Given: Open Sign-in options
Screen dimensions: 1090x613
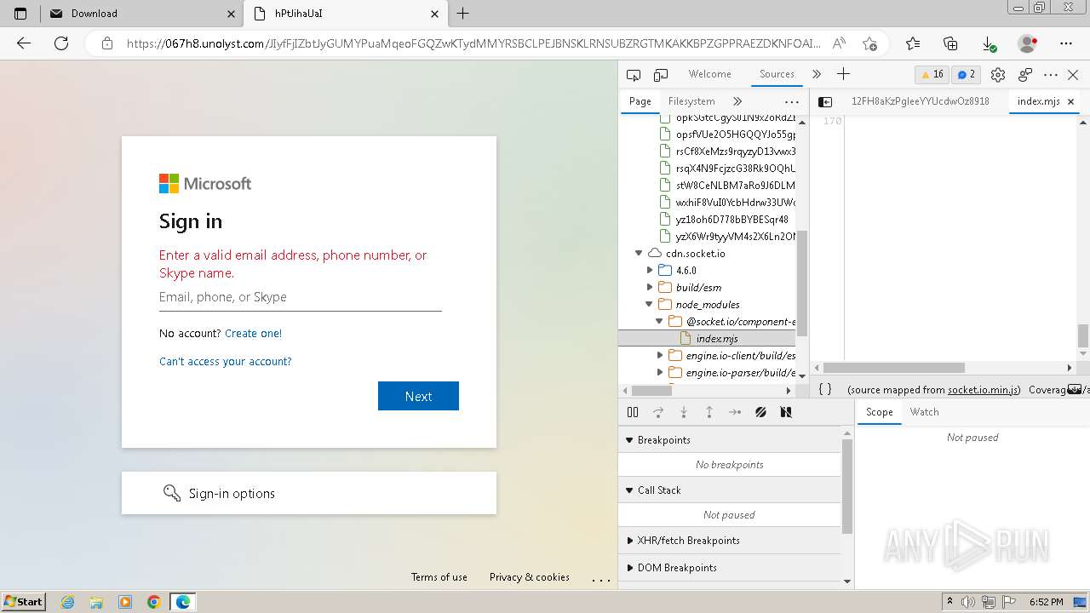Looking at the screenshot, I should [309, 493].
